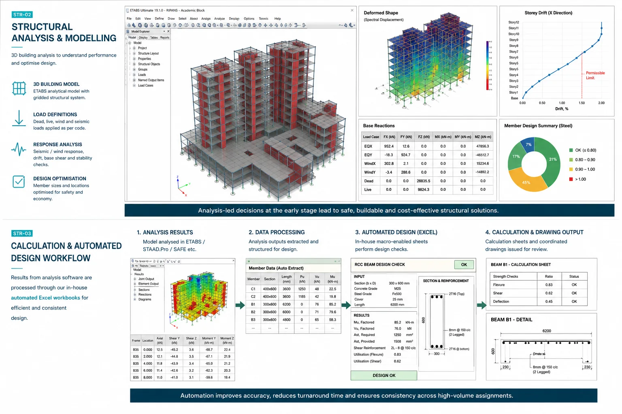Click the OK badge in RCC Beam Design Check

point(464,264)
